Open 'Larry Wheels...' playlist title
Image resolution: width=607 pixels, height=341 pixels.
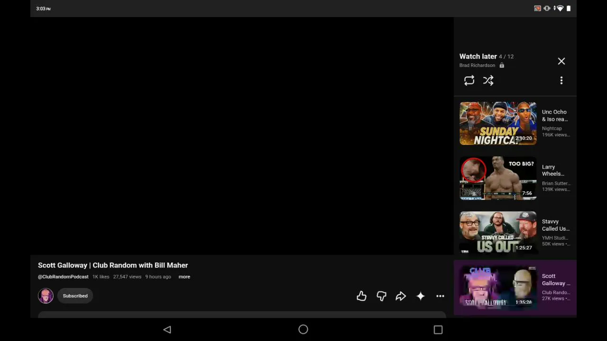point(553,170)
